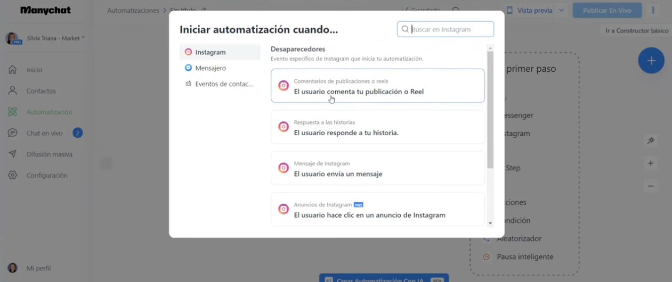Click the Eventos de contacto calendar icon
The width and height of the screenshot is (672, 282).
click(x=188, y=84)
